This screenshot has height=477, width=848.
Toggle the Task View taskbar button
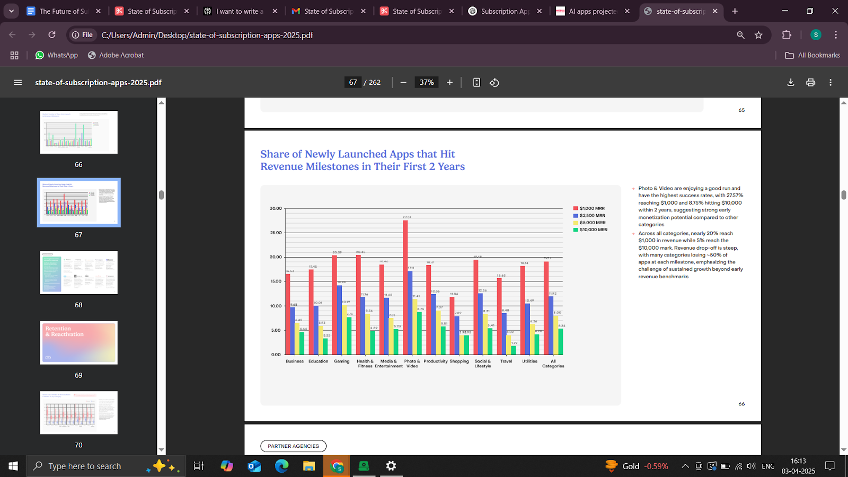point(199,466)
